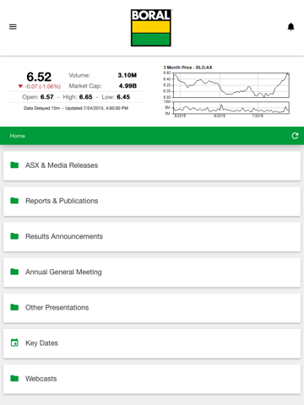The image size is (304, 405).
Task: Click the Boral logo
Action: [x=151, y=28]
